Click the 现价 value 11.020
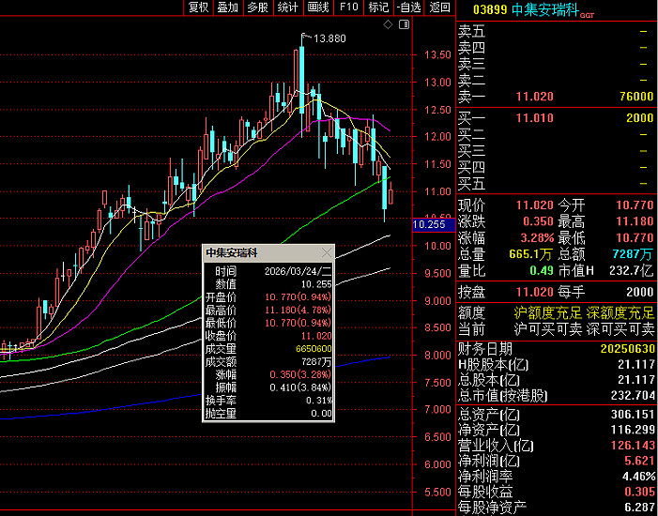This screenshot has width=658, height=516. click(535, 205)
